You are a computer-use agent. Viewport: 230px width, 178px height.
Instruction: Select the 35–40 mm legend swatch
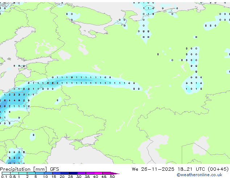90,173
